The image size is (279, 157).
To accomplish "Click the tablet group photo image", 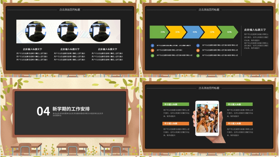I will tap(207, 118).
